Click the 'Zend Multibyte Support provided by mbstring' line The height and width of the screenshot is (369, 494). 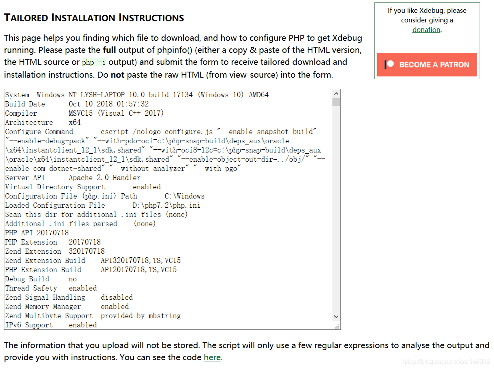point(93,316)
